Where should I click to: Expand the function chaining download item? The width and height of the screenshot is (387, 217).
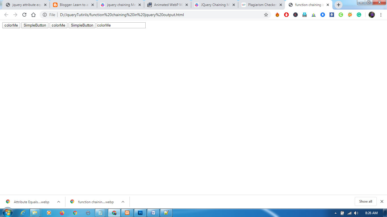(123, 202)
